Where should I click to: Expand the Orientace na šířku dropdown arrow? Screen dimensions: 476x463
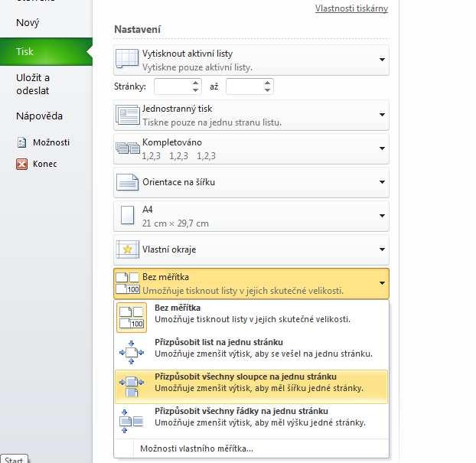pos(382,182)
